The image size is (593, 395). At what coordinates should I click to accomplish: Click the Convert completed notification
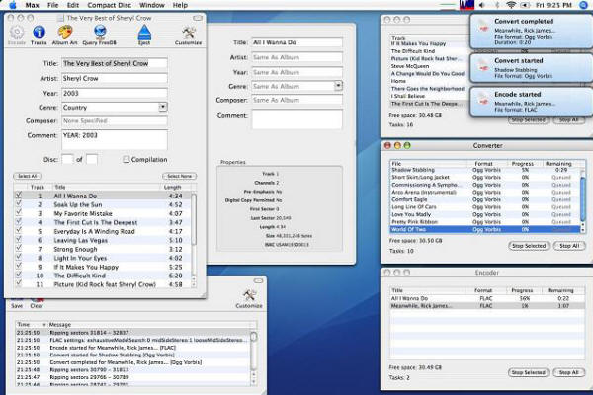point(532,32)
